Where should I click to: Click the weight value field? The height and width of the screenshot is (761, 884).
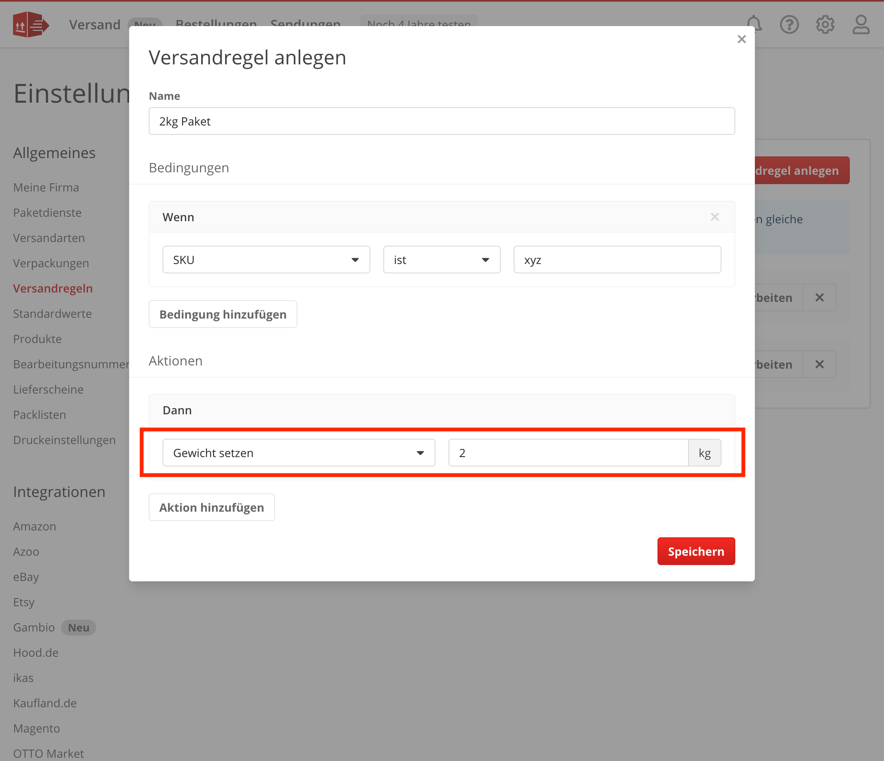568,453
